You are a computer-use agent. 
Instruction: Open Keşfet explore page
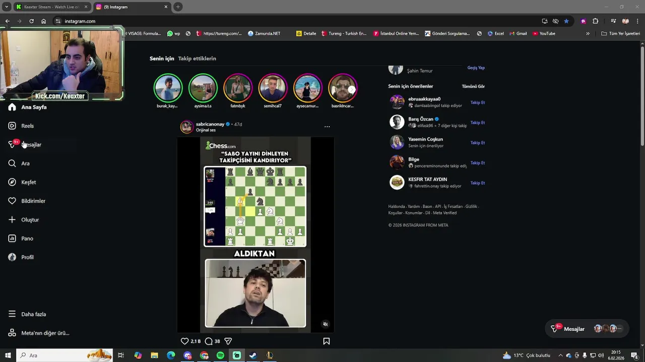22,182
